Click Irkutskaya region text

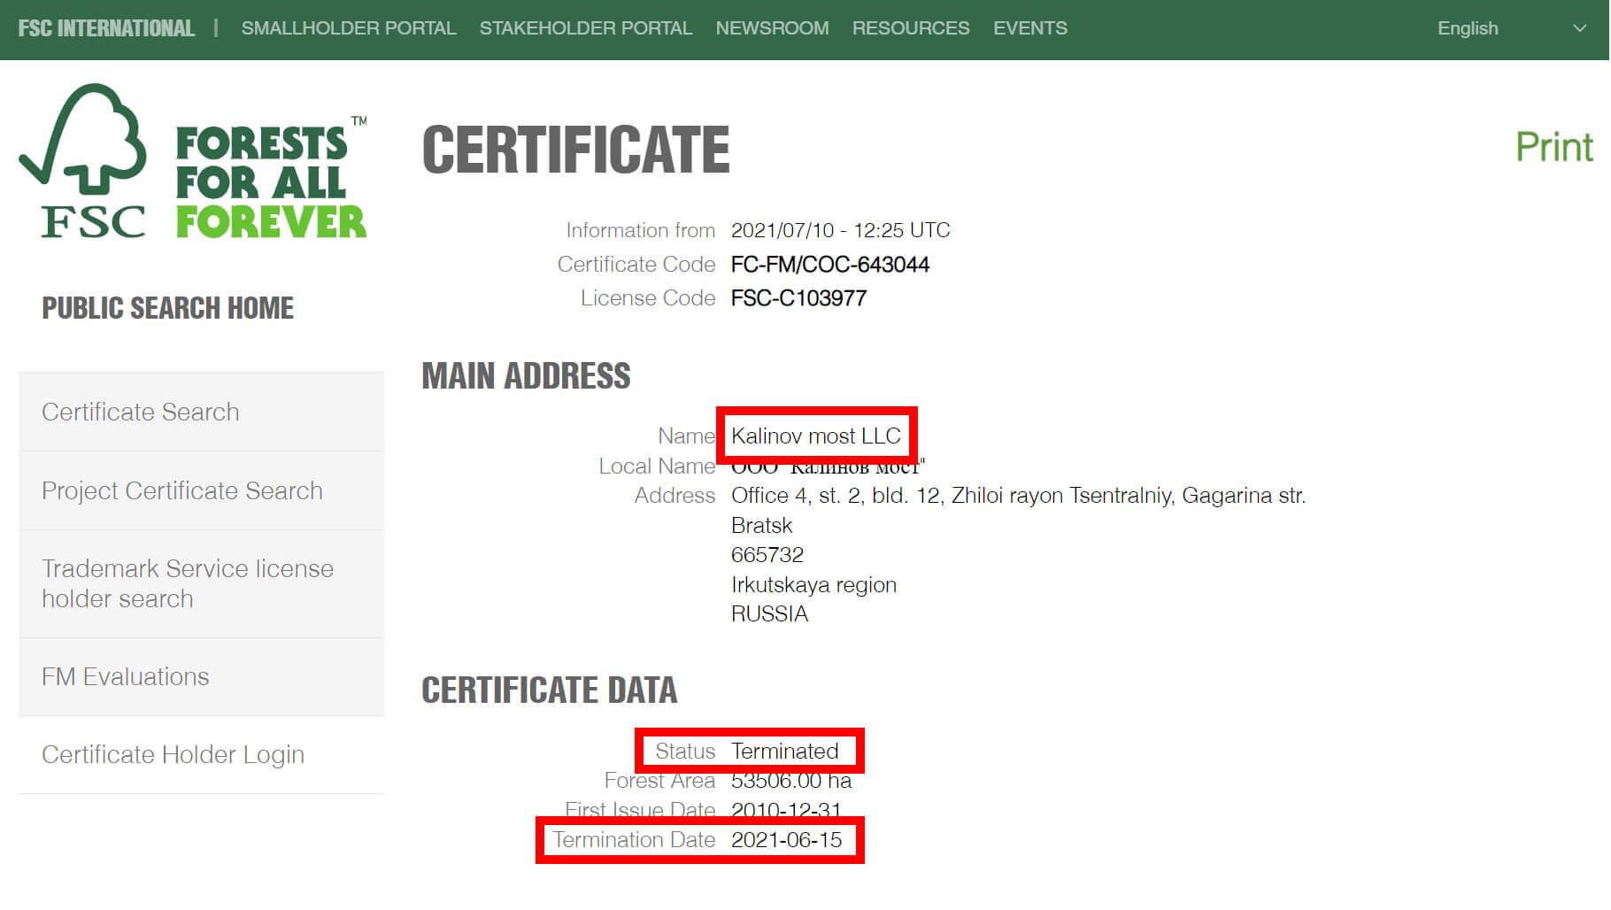coord(813,585)
